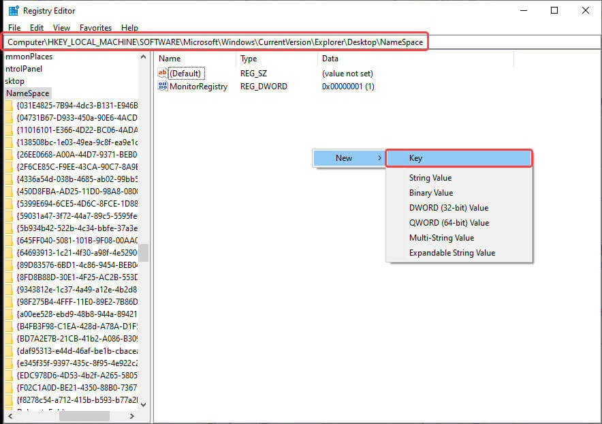
Task: Select the (Default) value name
Action: (x=185, y=74)
